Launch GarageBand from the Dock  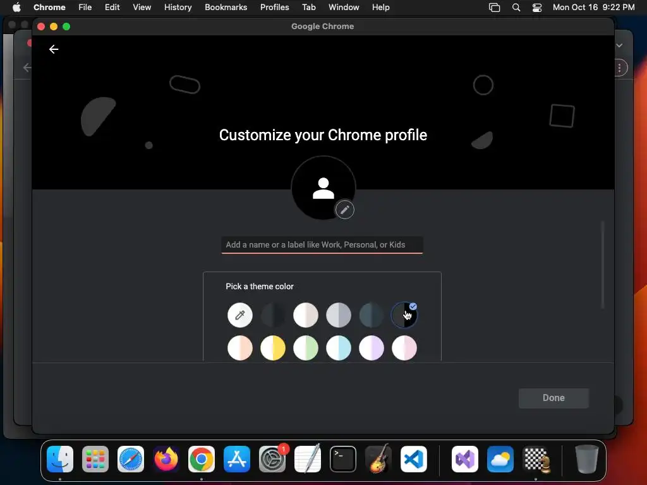click(x=378, y=459)
